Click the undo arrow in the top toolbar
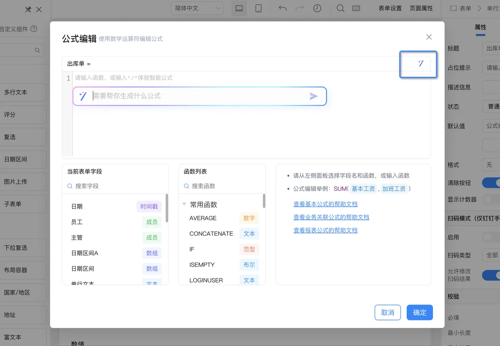The width and height of the screenshot is (500, 346). (283, 8)
